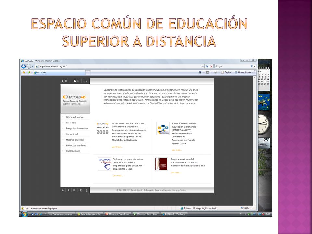Click the Google search magnifier icon
312x234 pixels.
coord(251,66)
